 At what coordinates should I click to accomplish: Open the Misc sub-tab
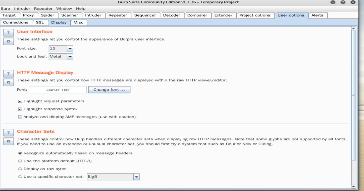click(78, 22)
